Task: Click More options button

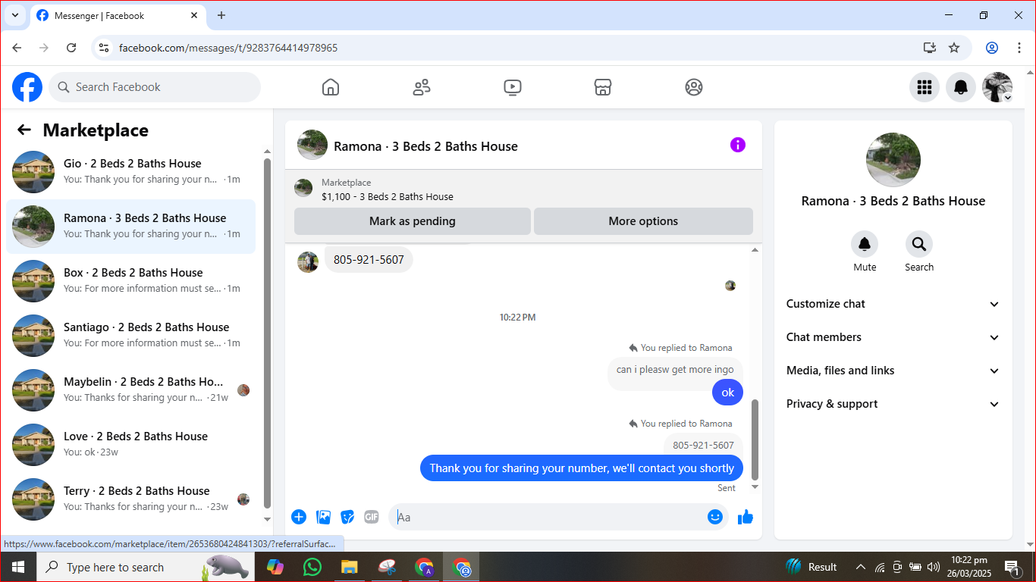Action: coord(643,221)
